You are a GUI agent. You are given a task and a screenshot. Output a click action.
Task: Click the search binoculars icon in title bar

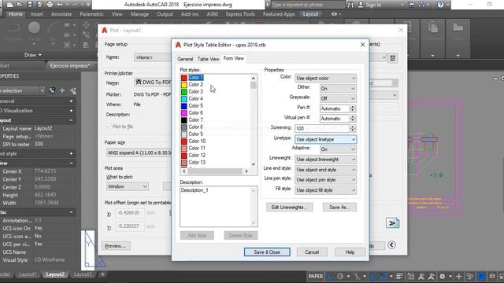click(x=350, y=5)
